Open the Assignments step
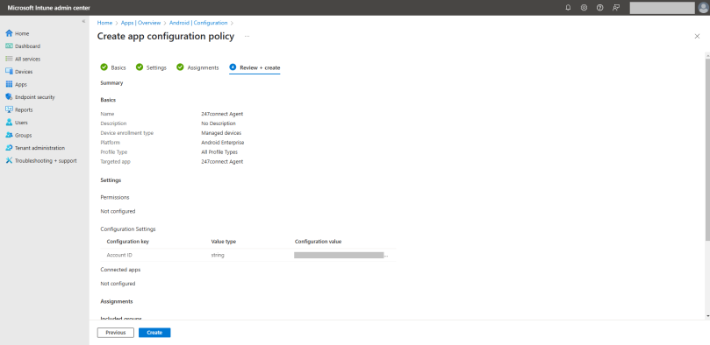Screen dimensions: 710x345 [x=197, y=67]
